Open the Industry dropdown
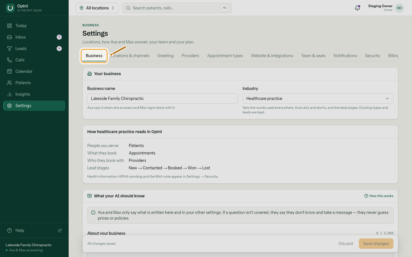The height and width of the screenshot is (257, 412). click(x=318, y=99)
